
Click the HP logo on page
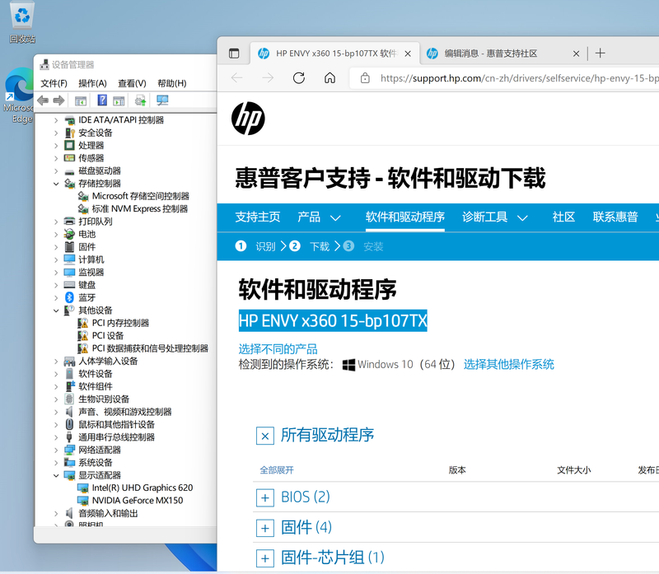tap(248, 119)
